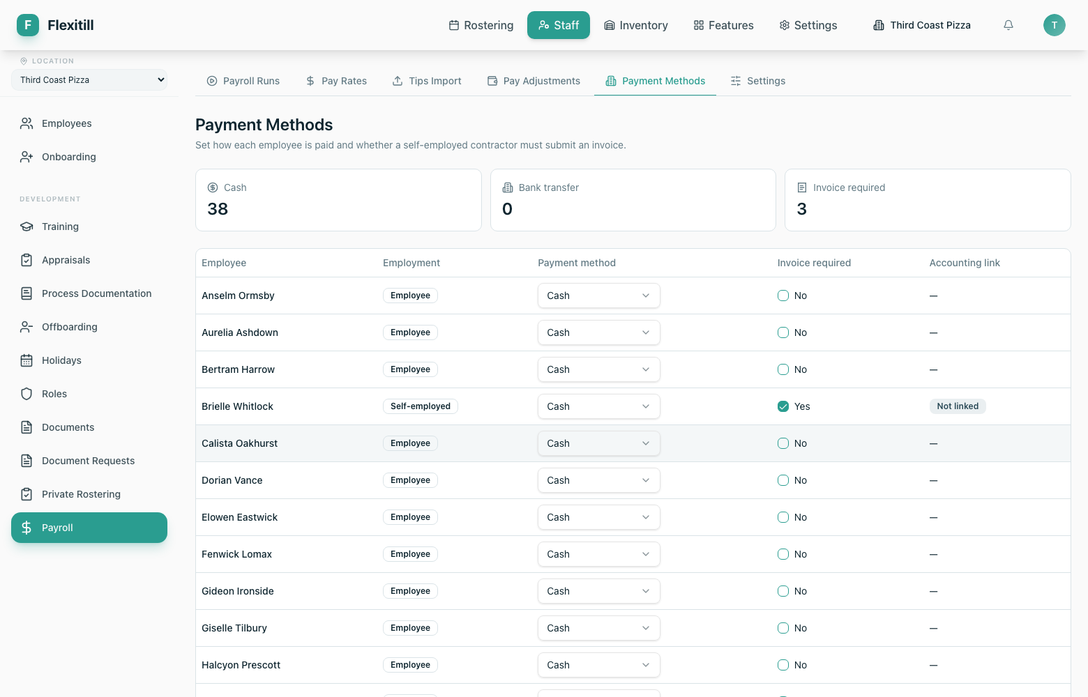This screenshot has height=697, width=1088.
Task: Click employee name Fenwick Lomax
Action: [236, 554]
